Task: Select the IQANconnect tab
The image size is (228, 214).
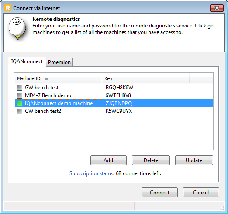Action: point(27,61)
